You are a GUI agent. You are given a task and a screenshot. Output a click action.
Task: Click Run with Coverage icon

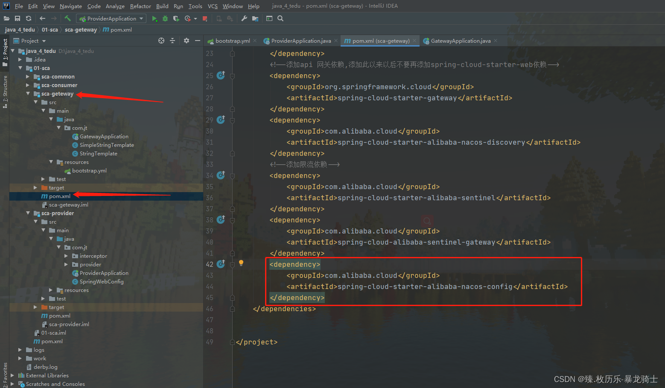tap(176, 18)
